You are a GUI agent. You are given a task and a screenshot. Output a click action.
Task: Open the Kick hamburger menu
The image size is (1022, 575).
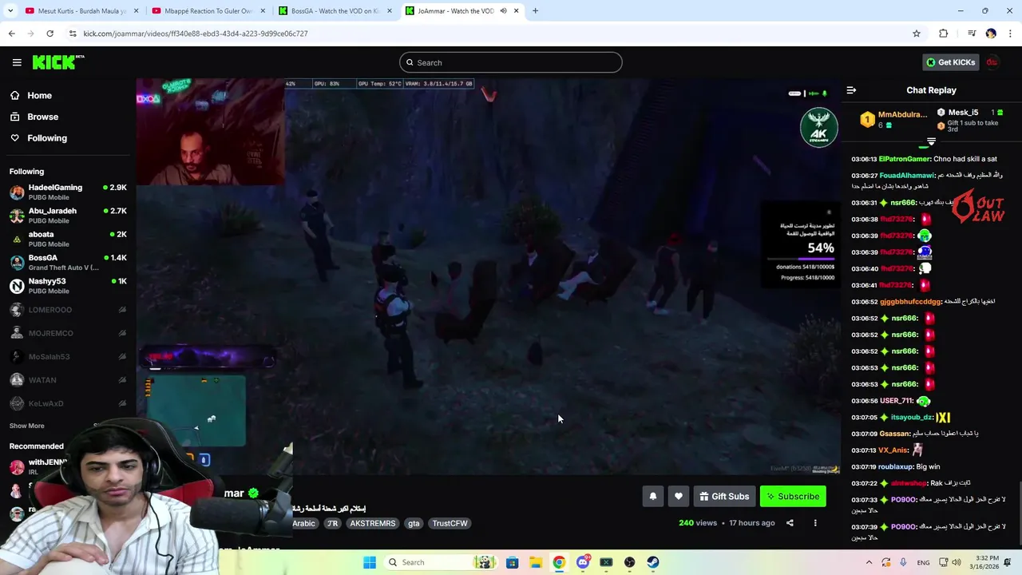[x=17, y=62]
